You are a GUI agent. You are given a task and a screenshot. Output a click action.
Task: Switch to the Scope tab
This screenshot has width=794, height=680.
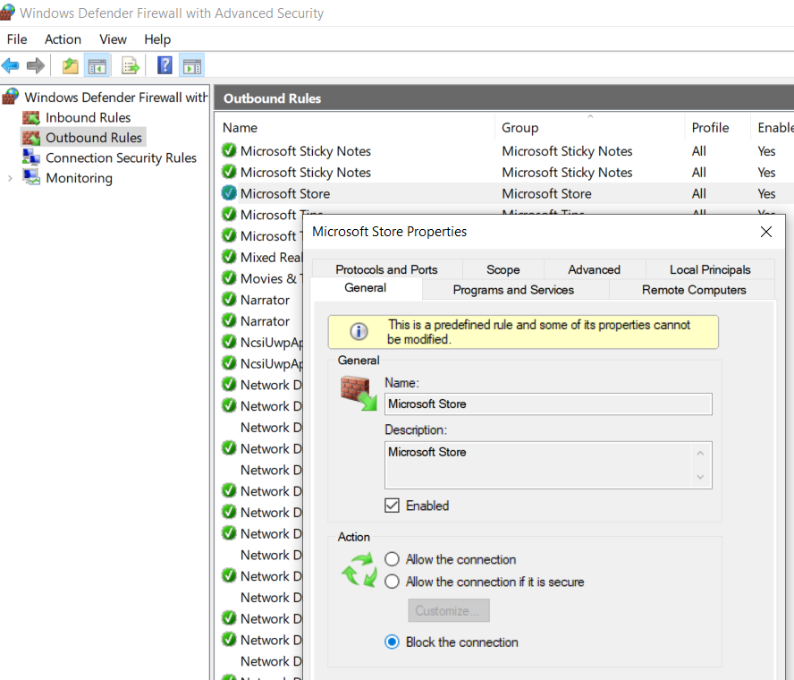pos(503,269)
